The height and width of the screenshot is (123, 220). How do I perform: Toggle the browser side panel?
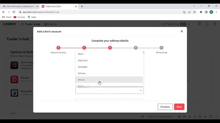pyautogui.click(x=206, y=12)
